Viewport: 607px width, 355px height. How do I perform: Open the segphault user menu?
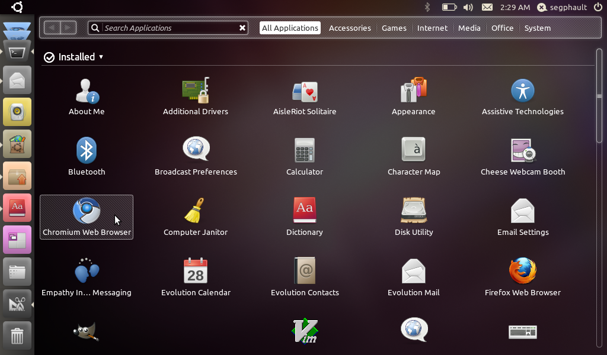pyautogui.click(x=564, y=8)
